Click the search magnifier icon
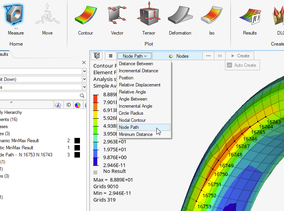Viewport: 284px width, 211px height. [82, 95]
